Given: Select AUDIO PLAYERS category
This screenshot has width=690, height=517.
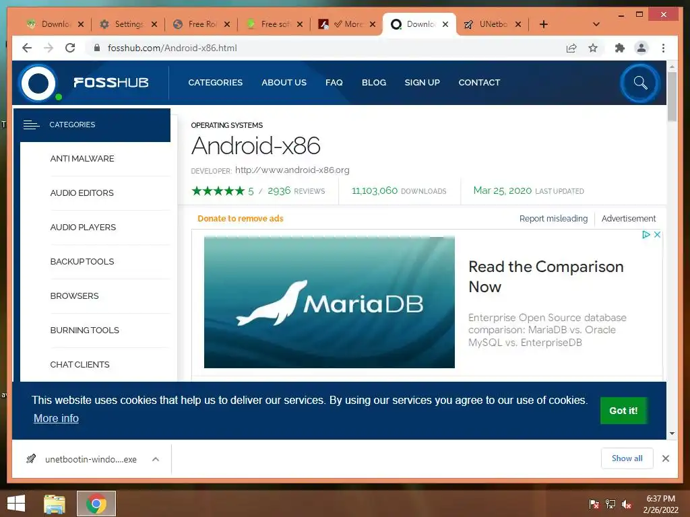Looking at the screenshot, I should tap(83, 228).
